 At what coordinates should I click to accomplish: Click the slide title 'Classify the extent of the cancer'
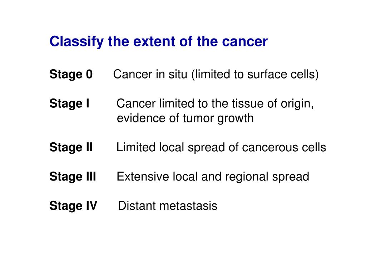pos(158,42)
